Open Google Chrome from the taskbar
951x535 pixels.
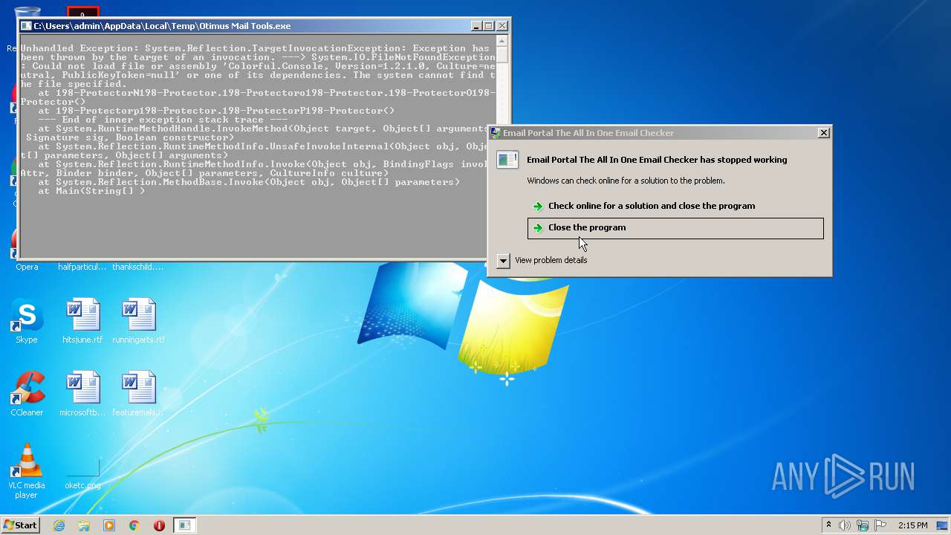pyautogui.click(x=134, y=525)
